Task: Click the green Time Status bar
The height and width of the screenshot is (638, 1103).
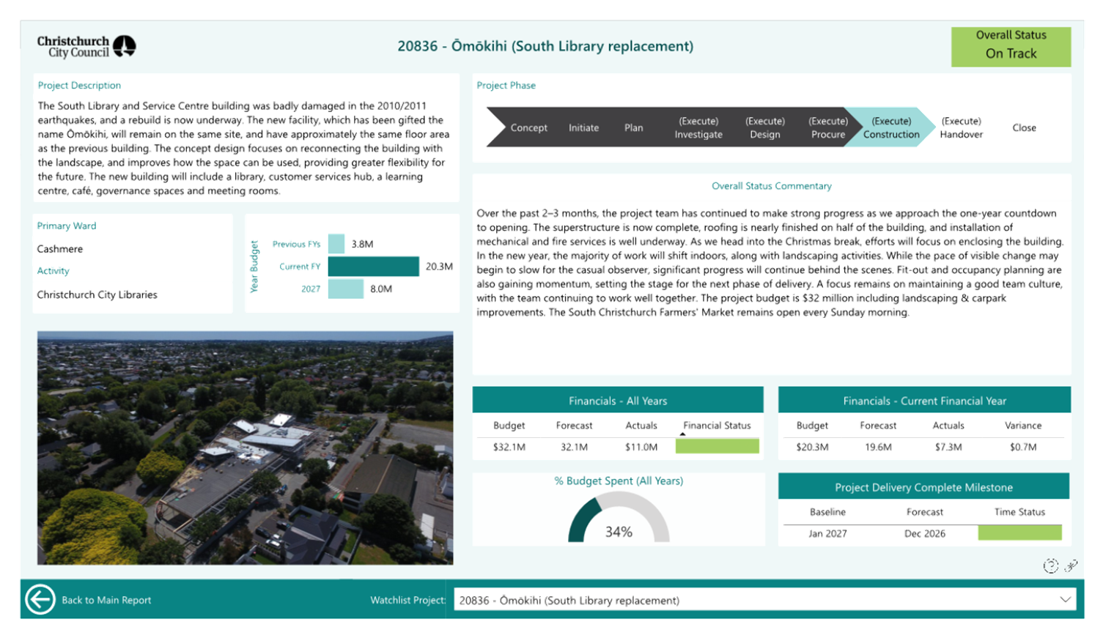Action: (x=1019, y=533)
